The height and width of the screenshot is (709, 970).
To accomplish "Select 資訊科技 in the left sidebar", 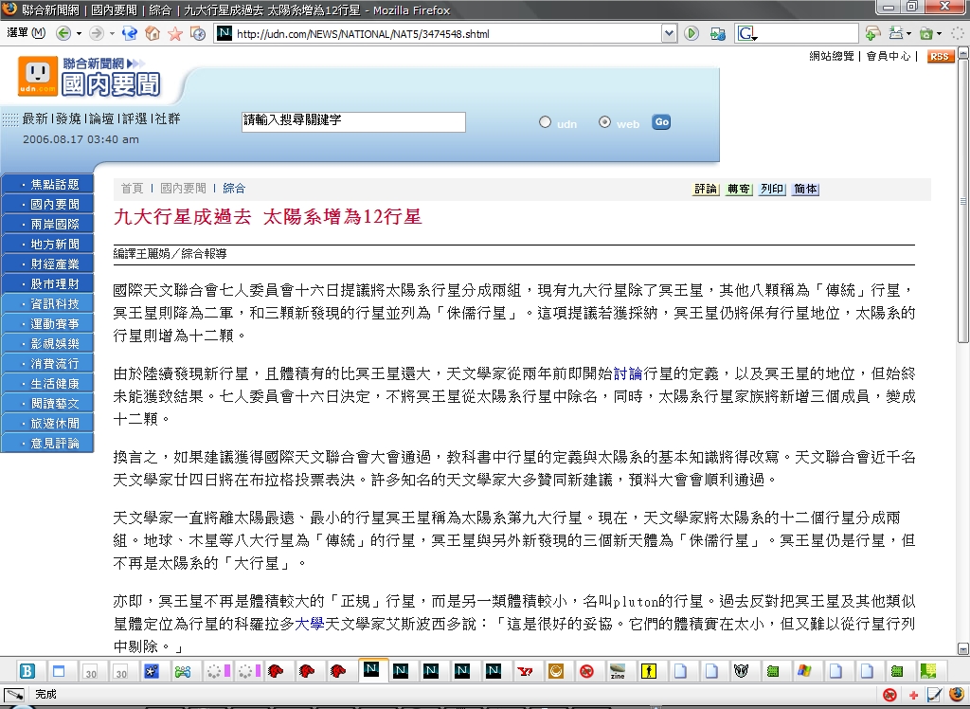I will (x=55, y=303).
